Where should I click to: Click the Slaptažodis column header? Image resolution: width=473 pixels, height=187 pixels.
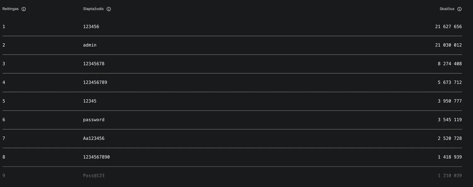coord(93,9)
